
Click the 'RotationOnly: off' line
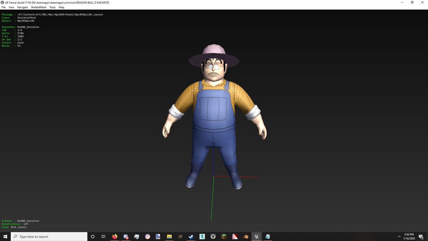(15, 224)
